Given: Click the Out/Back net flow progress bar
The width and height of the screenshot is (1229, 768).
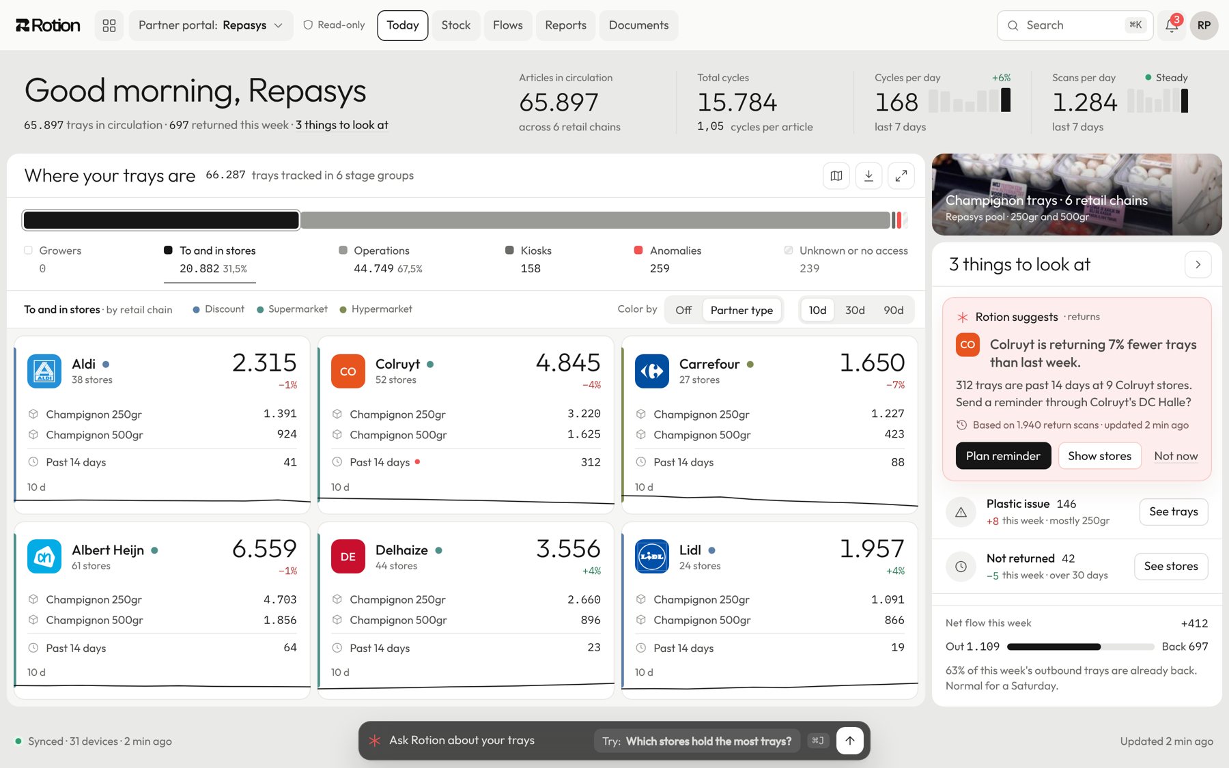Looking at the screenshot, I should point(1080,646).
